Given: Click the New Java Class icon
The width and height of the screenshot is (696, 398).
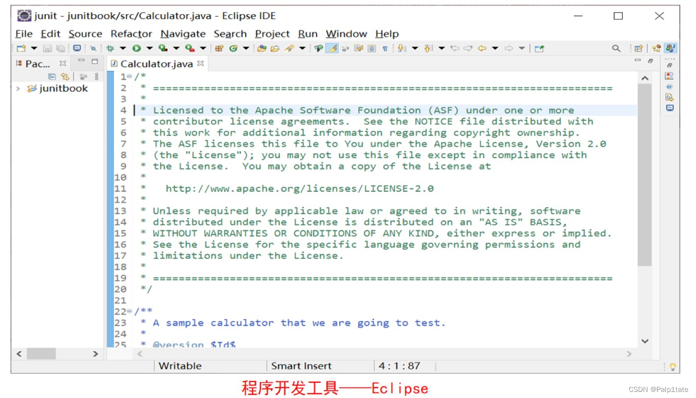Looking at the screenshot, I should (x=233, y=48).
